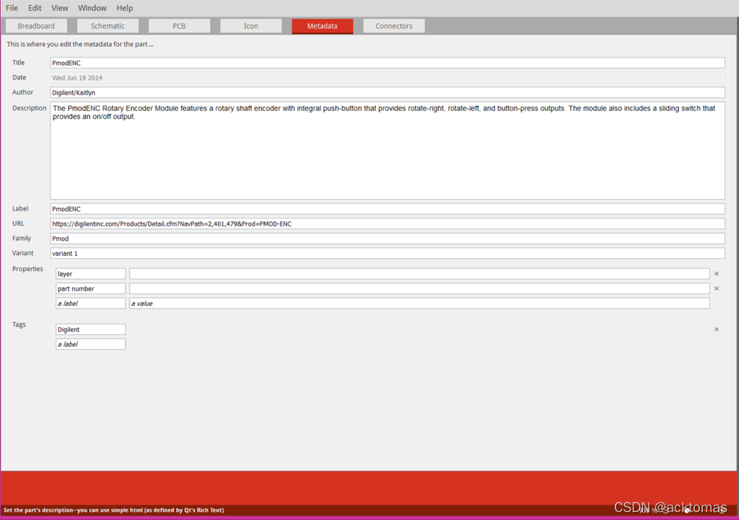Switch to the Icon tab
739x520 pixels.
pyautogui.click(x=250, y=26)
